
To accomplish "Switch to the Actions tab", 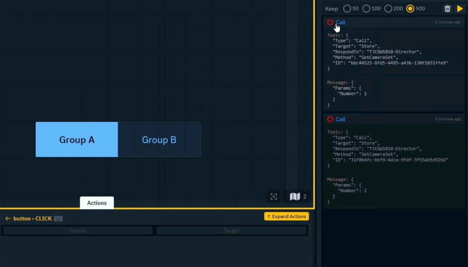I will [x=97, y=203].
